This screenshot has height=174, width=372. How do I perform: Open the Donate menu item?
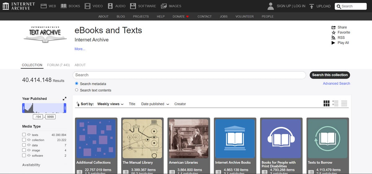[180, 16]
